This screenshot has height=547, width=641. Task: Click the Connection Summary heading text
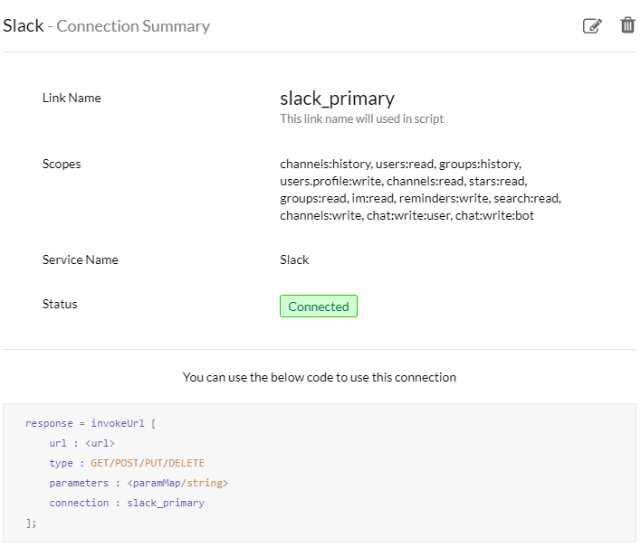133,26
